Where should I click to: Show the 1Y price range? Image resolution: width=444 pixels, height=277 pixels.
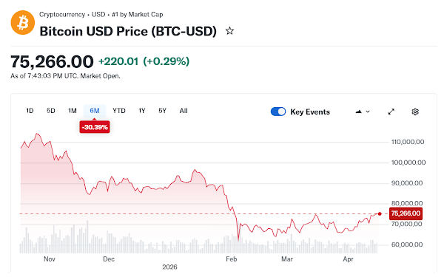pos(142,111)
